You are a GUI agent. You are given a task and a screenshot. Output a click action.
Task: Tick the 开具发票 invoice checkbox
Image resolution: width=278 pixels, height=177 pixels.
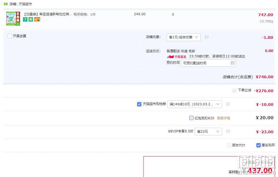click(10, 36)
